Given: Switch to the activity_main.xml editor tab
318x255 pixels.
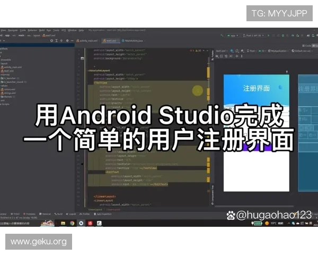Looking at the screenshot, I should [x=87, y=41].
